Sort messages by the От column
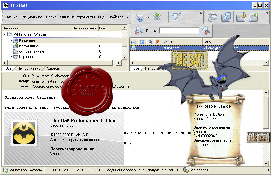 click(x=182, y=42)
